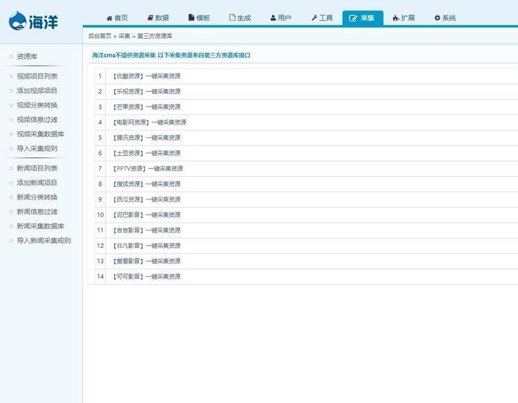Open the 数据 menu tab
This screenshot has height=403, width=518.
[158, 18]
